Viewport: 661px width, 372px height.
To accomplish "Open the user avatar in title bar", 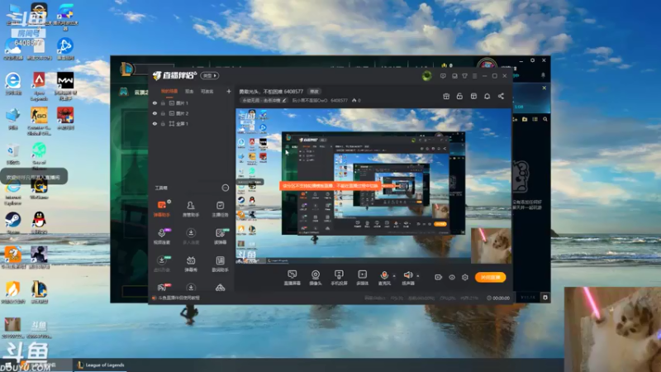I will click(x=426, y=76).
